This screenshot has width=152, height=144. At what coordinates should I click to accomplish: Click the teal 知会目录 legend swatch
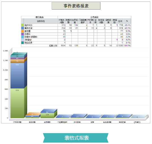(23, 43)
